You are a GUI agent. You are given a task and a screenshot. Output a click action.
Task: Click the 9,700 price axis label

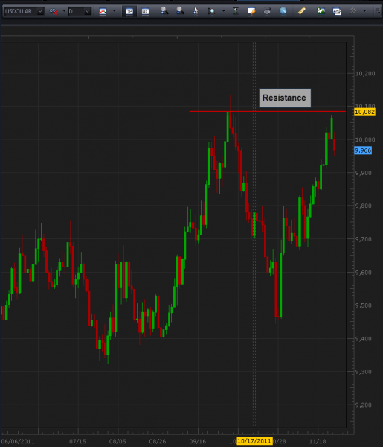point(364,239)
